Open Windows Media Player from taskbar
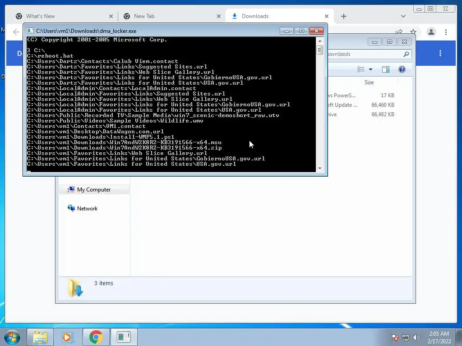Screen dimensions: 462x346 pos(68,337)
